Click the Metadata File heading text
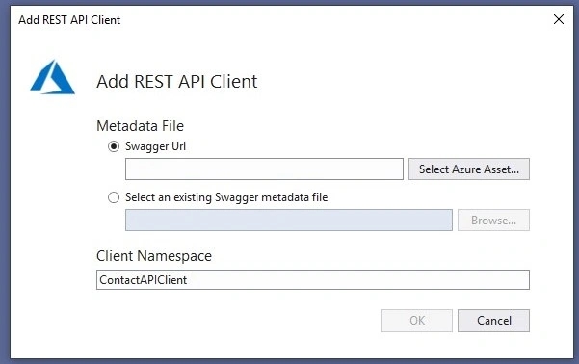579x364 pixels. pyautogui.click(x=140, y=126)
